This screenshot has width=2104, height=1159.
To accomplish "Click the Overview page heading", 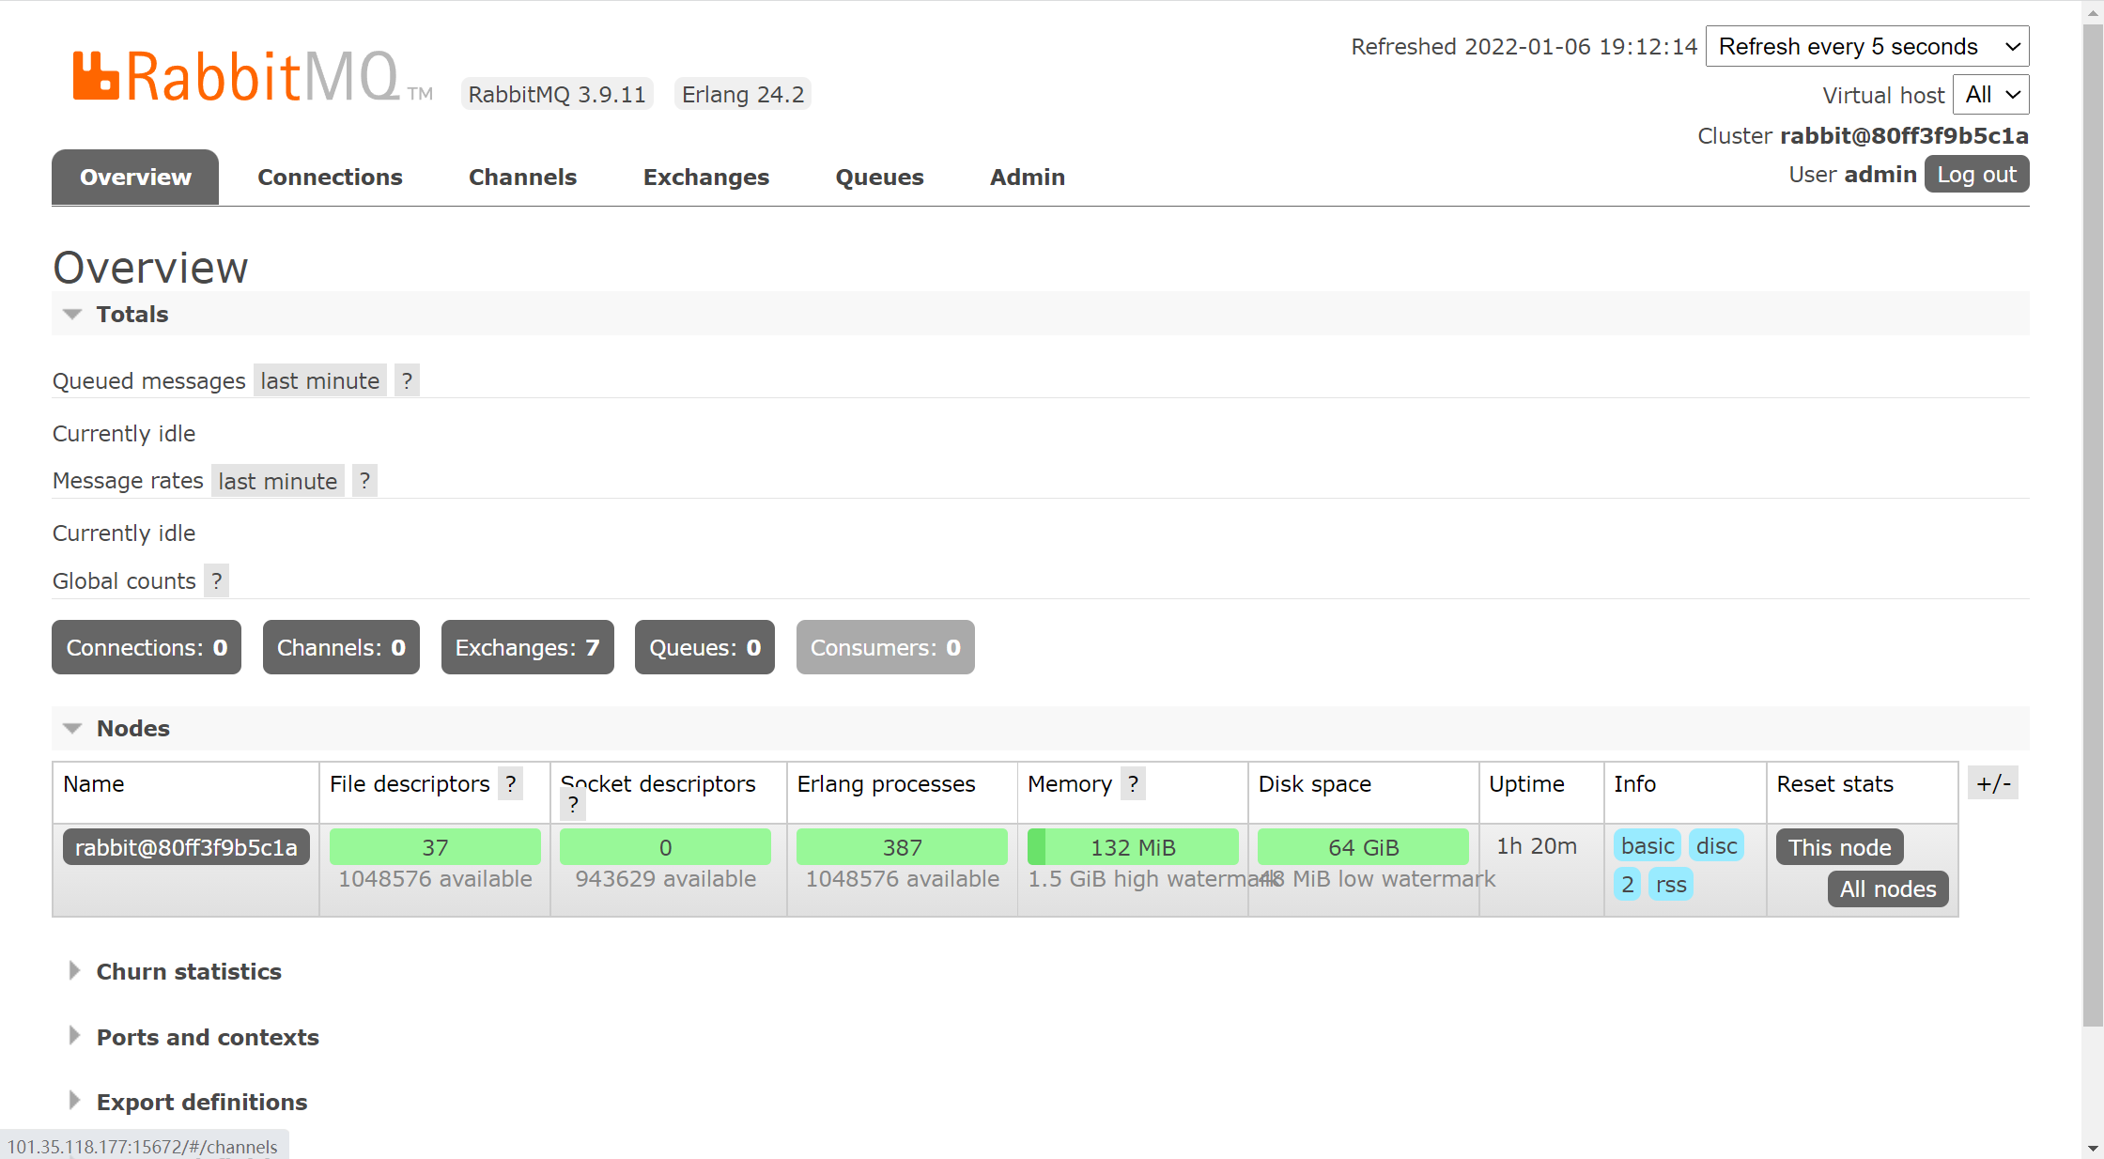I will 150,268.
